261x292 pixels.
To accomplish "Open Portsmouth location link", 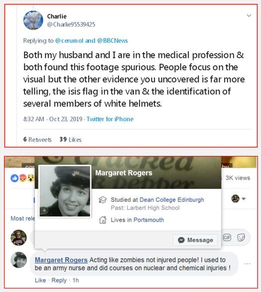I will [x=149, y=220].
